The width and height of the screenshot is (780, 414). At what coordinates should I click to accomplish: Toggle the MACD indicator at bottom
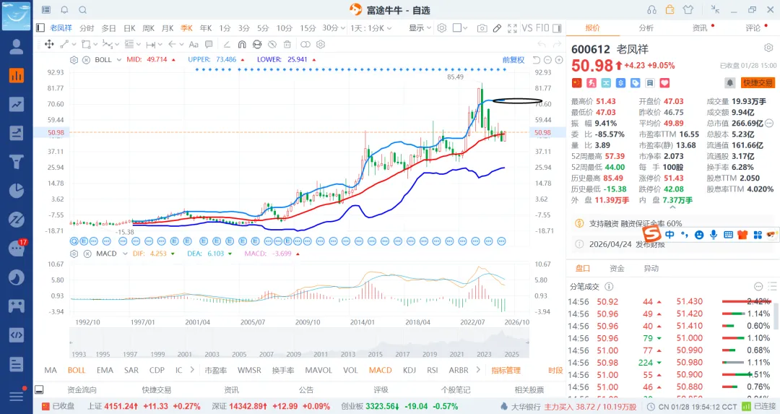(x=380, y=370)
